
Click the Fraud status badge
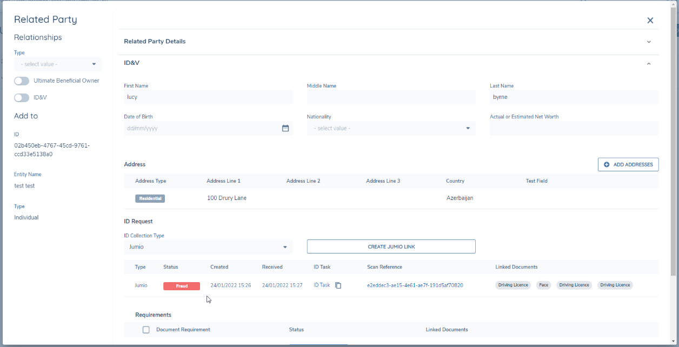click(x=182, y=285)
